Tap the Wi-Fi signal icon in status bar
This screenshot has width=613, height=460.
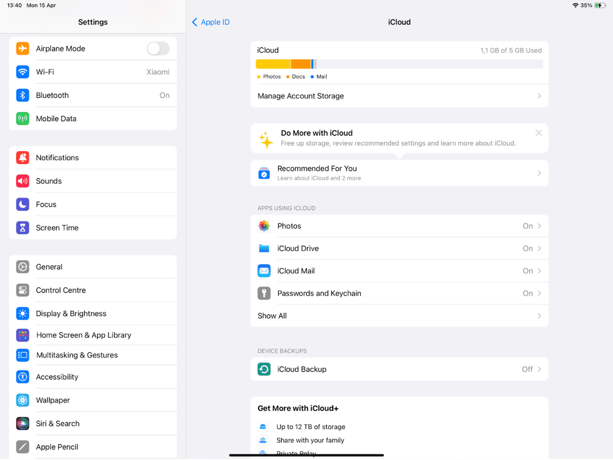pos(575,6)
